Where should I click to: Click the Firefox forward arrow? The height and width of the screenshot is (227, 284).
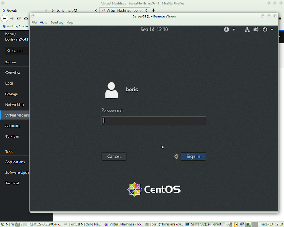(x=12, y=18)
